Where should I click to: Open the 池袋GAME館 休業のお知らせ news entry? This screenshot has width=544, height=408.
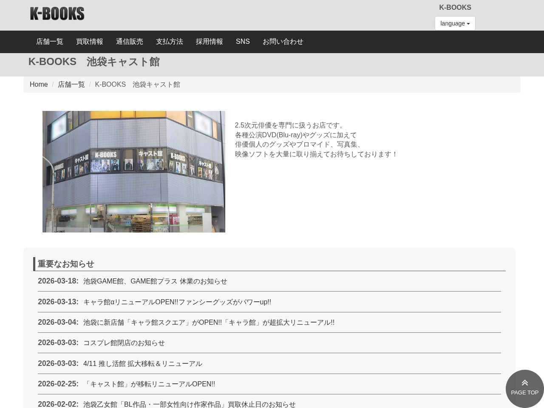point(155,281)
